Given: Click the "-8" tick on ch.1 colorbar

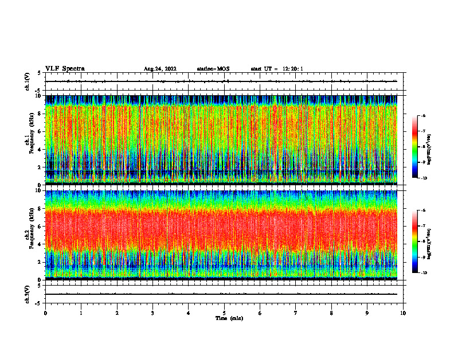Looking at the screenshot, I should [423, 147].
